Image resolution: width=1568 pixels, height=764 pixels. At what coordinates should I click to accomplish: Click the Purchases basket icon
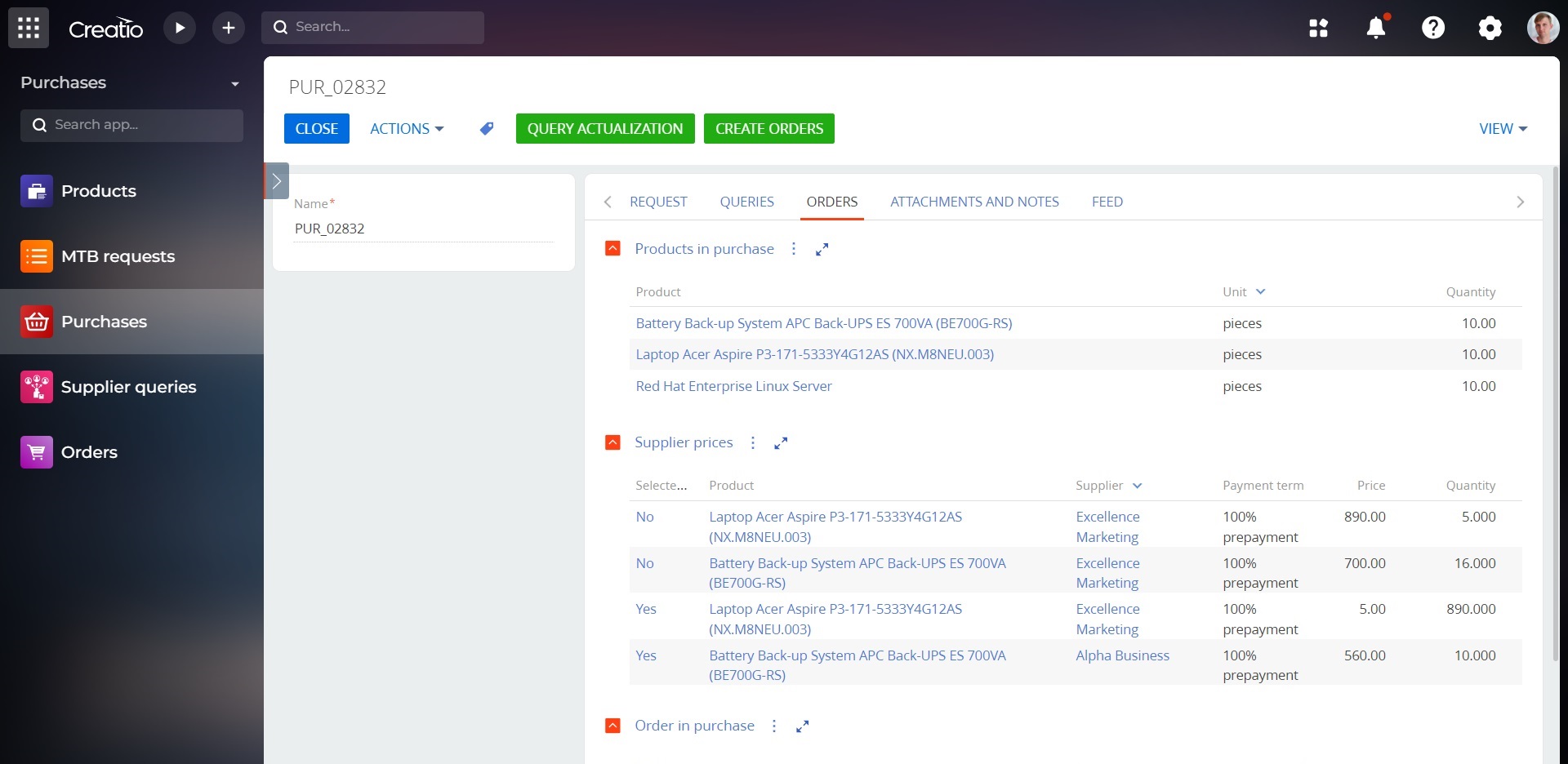37,322
